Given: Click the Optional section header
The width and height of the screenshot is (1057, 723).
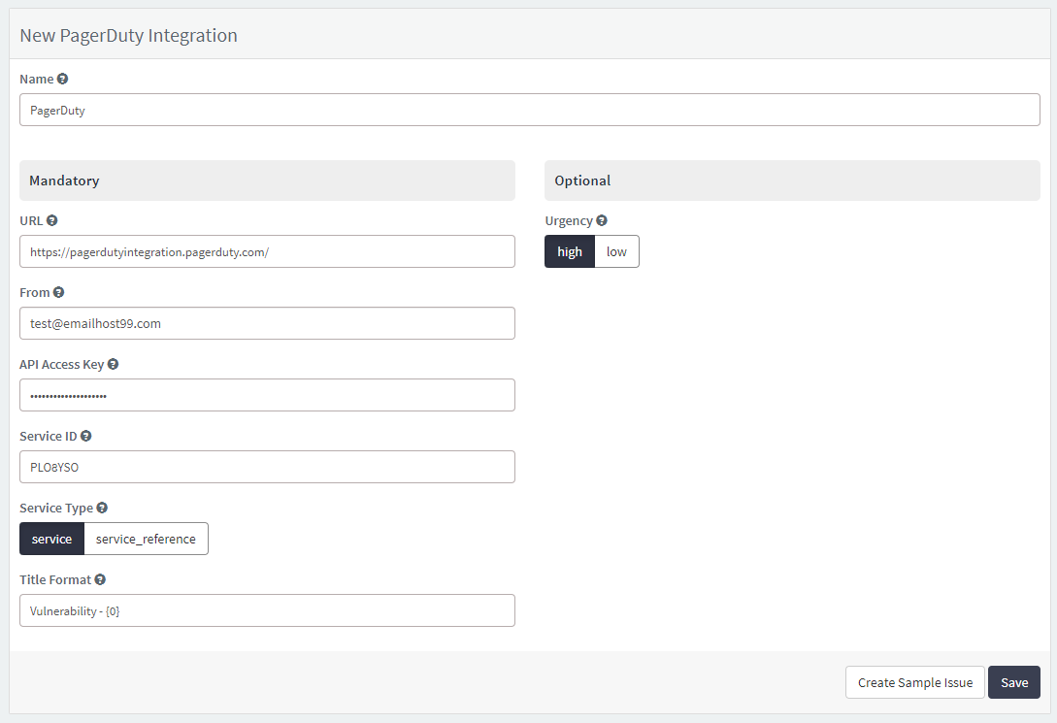Looking at the screenshot, I should click(792, 181).
